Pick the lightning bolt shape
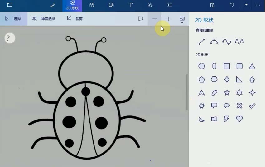265x167 pixels. [227, 119]
